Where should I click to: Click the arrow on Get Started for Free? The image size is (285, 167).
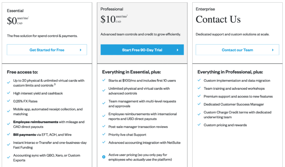(x=81, y=50)
